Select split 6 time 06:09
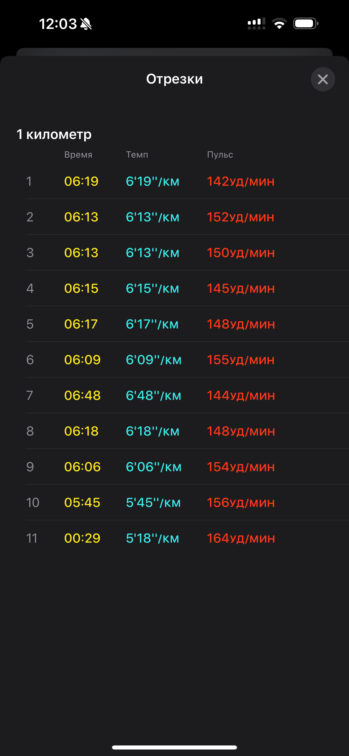Image resolution: width=349 pixels, height=756 pixels. click(82, 360)
